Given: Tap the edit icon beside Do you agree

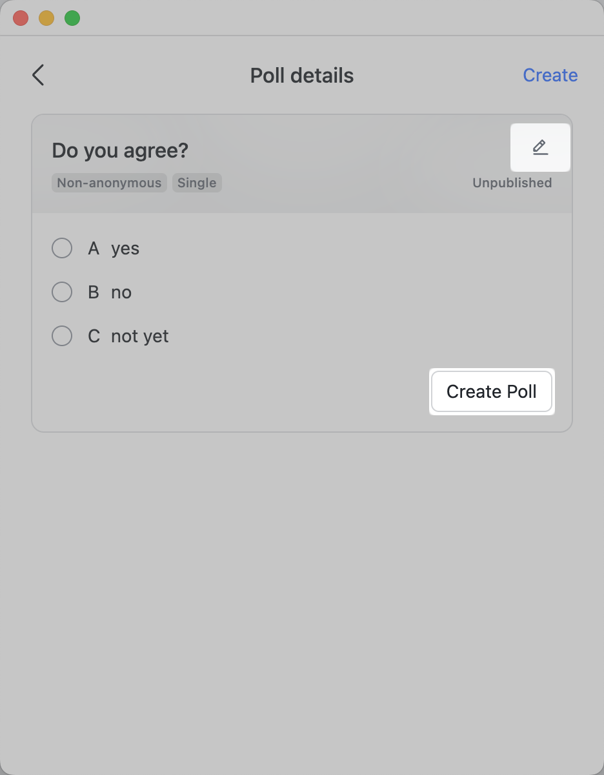Looking at the screenshot, I should [x=540, y=147].
